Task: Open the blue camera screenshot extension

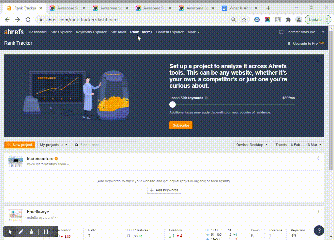Action: click(257, 20)
